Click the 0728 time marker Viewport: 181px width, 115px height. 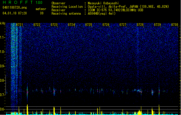point(140,25)
